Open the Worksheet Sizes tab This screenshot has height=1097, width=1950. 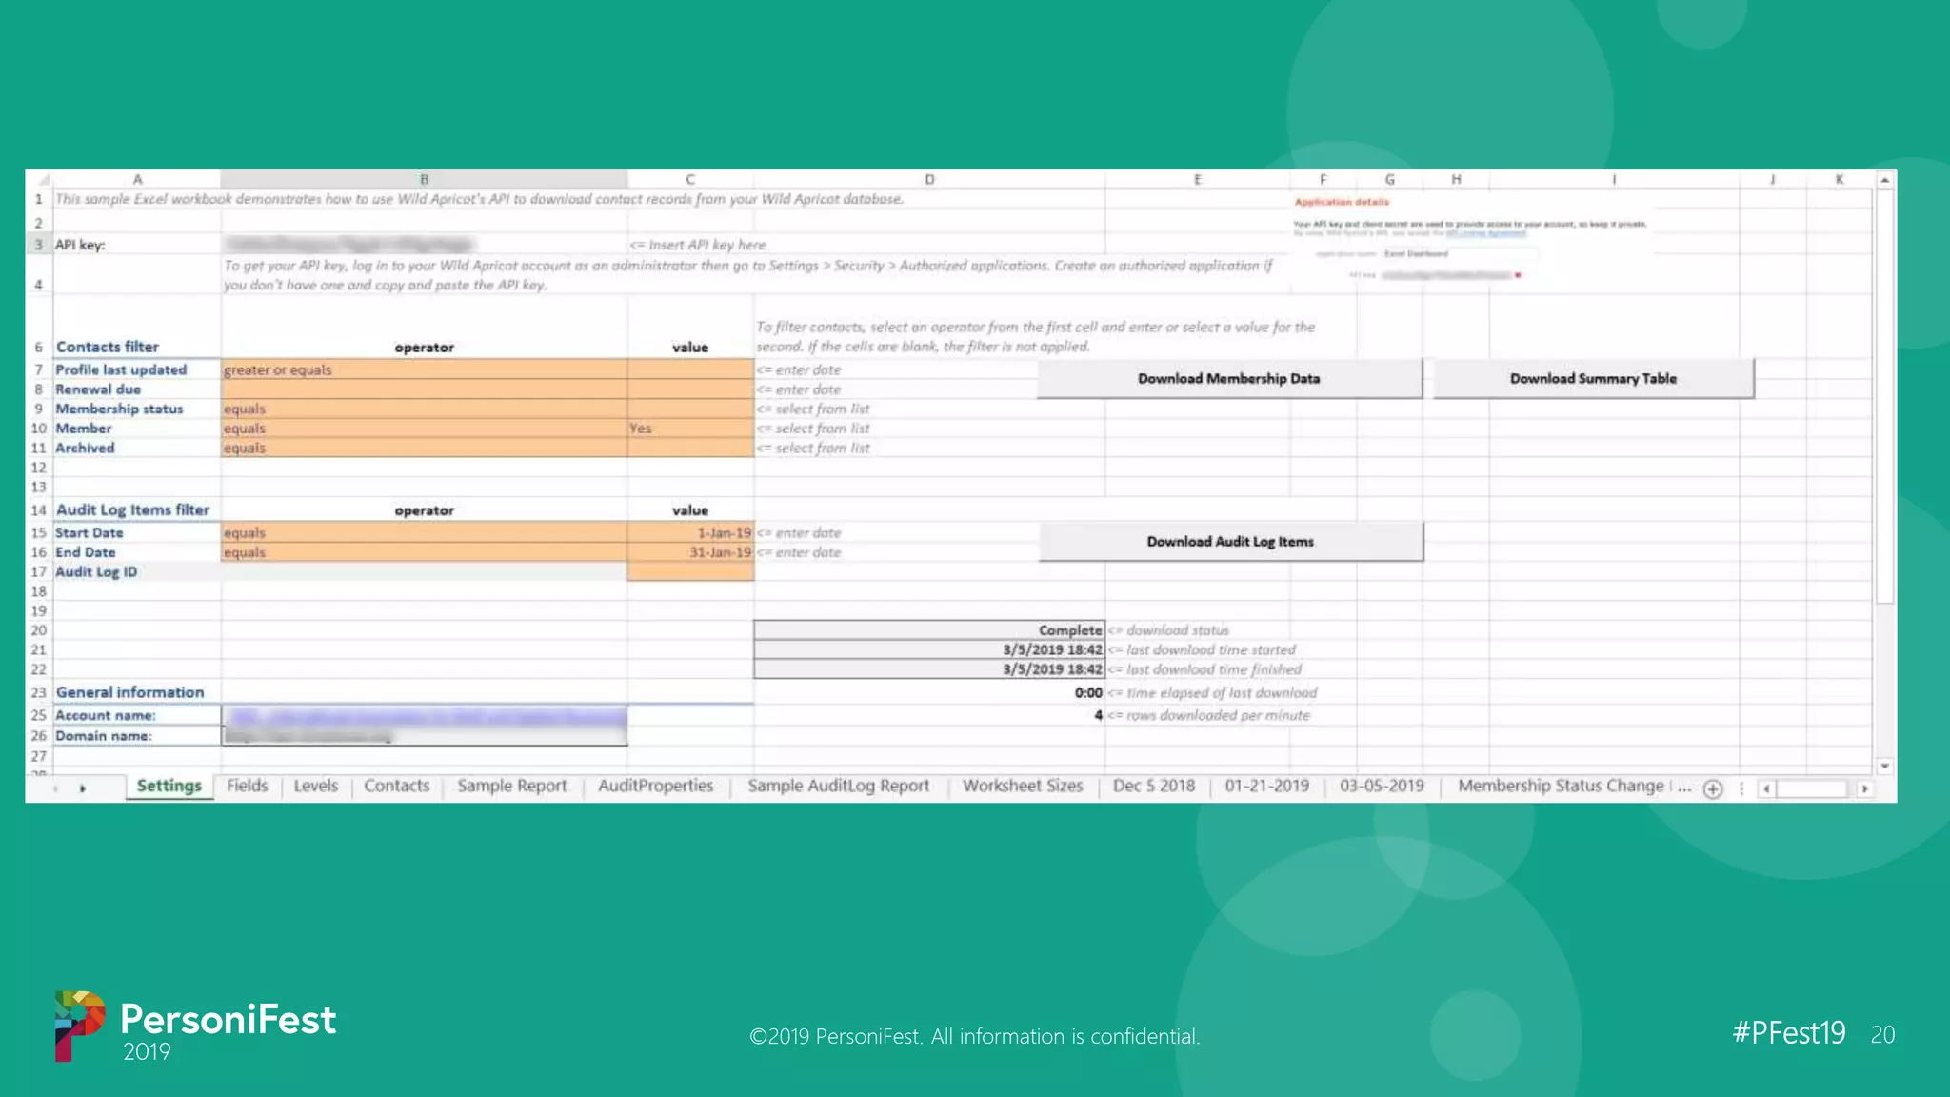click(x=1023, y=786)
